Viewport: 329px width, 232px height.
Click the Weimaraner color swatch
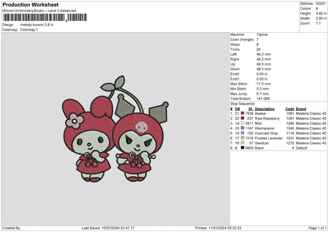[x=242, y=128]
